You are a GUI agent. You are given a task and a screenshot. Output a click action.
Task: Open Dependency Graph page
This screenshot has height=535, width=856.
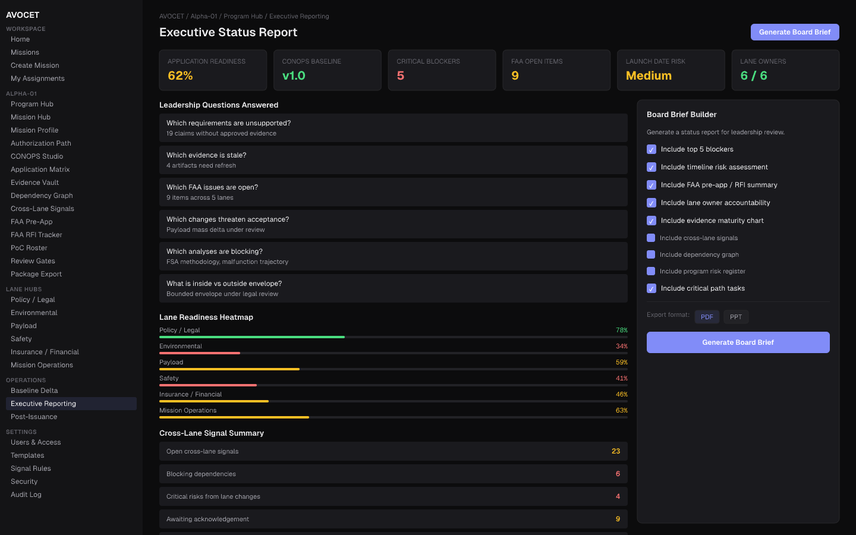[x=71, y=196]
